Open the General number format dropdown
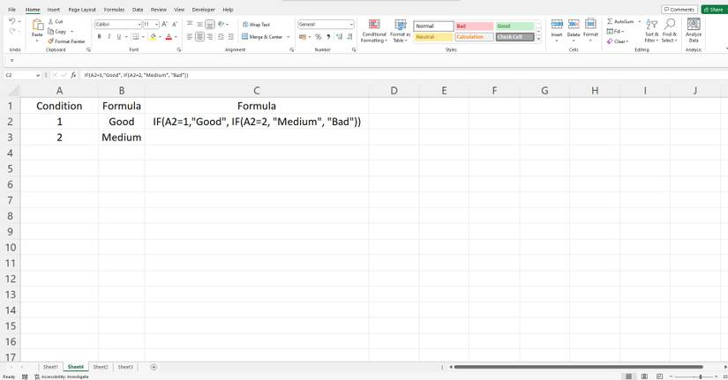This screenshot has height=380, width=728. click(351, 25)
